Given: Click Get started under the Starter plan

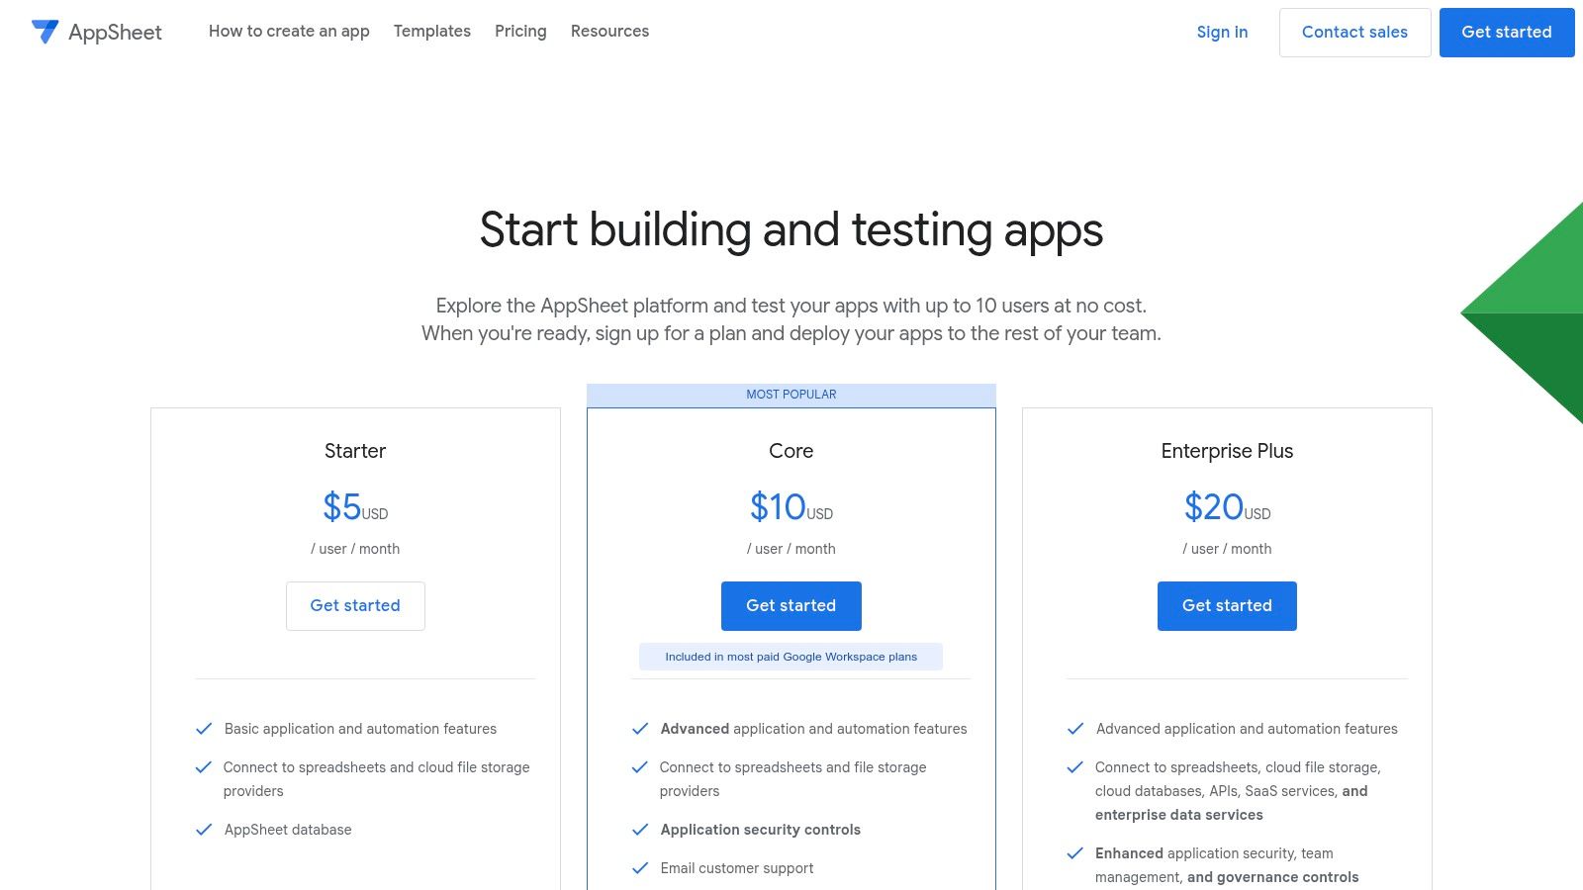Looking at the screenshot, I should pos(355,605).
